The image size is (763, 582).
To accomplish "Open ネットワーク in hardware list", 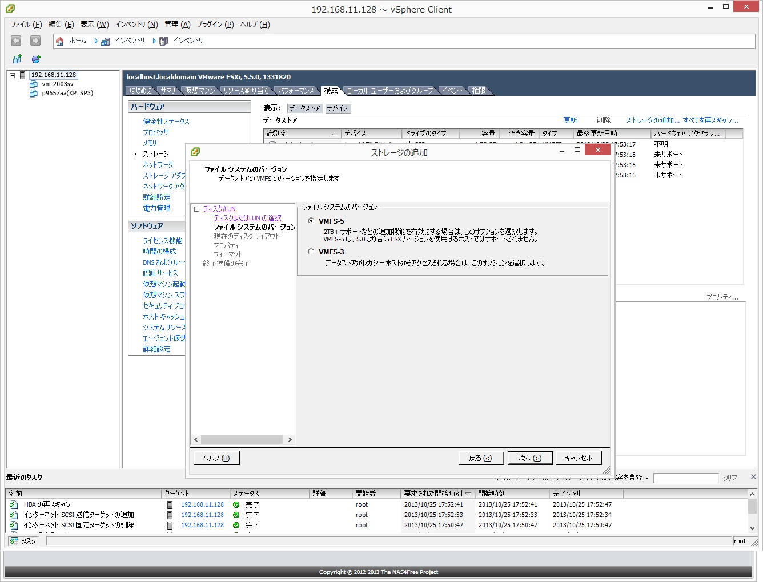I will [158, 165].
